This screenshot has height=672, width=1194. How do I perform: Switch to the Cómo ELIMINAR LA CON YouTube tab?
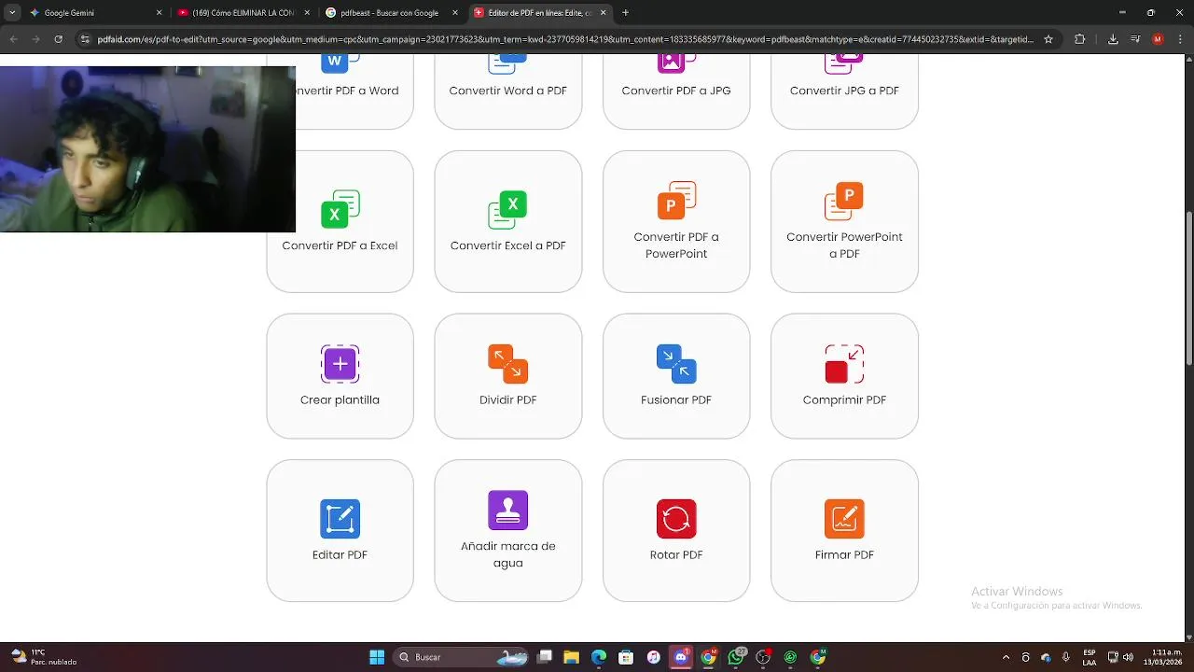(243, 13)
